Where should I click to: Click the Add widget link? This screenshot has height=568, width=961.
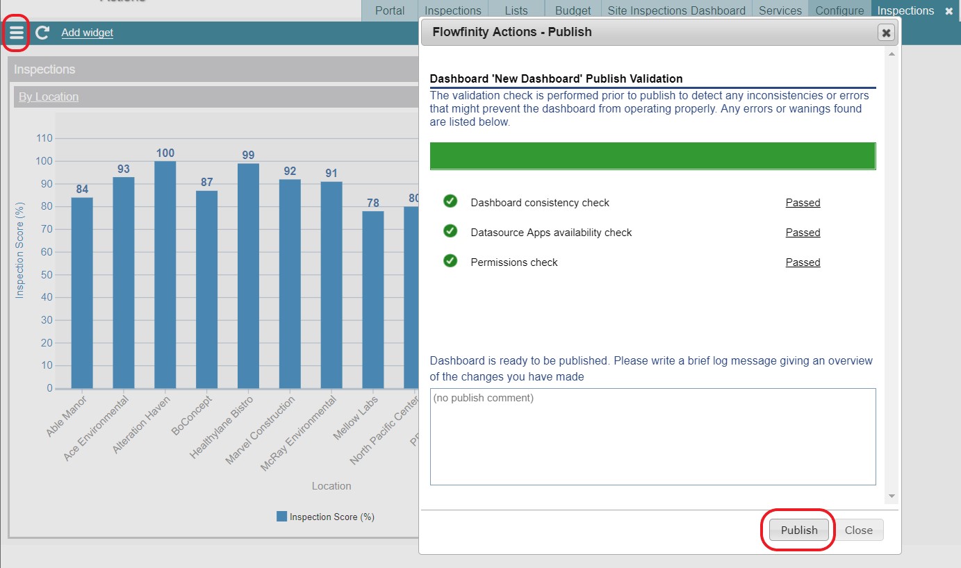click(x=87, y=33)
